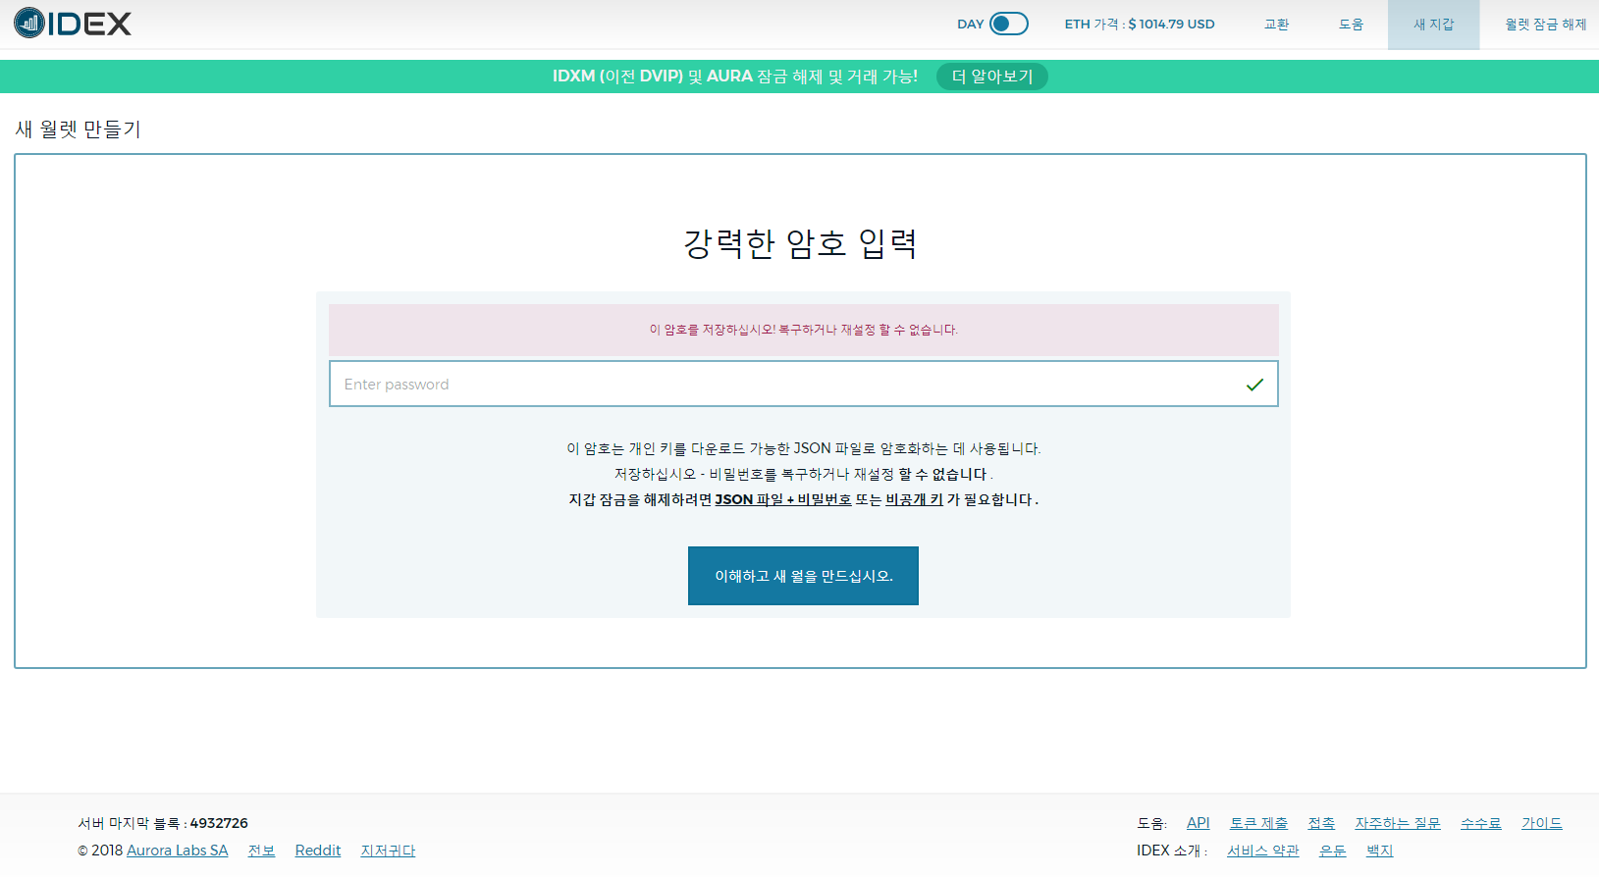1599x877 pixels.
Task: Open the Reddit footer link
Action: [318, 851]
